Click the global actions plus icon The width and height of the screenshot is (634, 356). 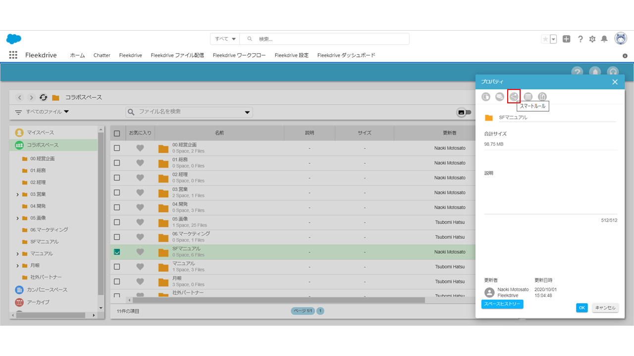pos(567,39)
